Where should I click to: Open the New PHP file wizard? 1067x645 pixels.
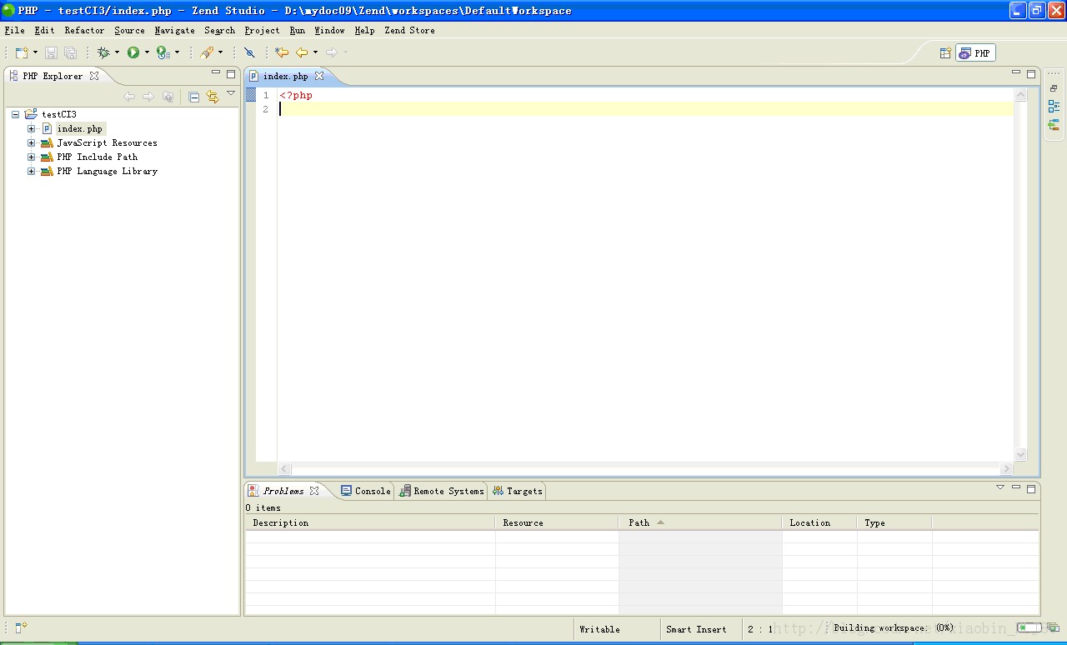tap(21, 52)
